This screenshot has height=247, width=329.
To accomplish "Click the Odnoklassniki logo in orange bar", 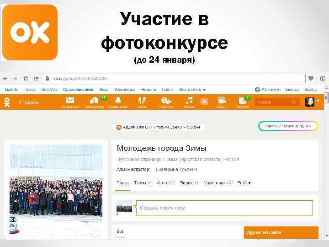I will (7, 102).
